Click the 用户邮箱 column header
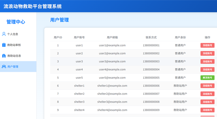 pyautogui.click(x=112, y=37)
